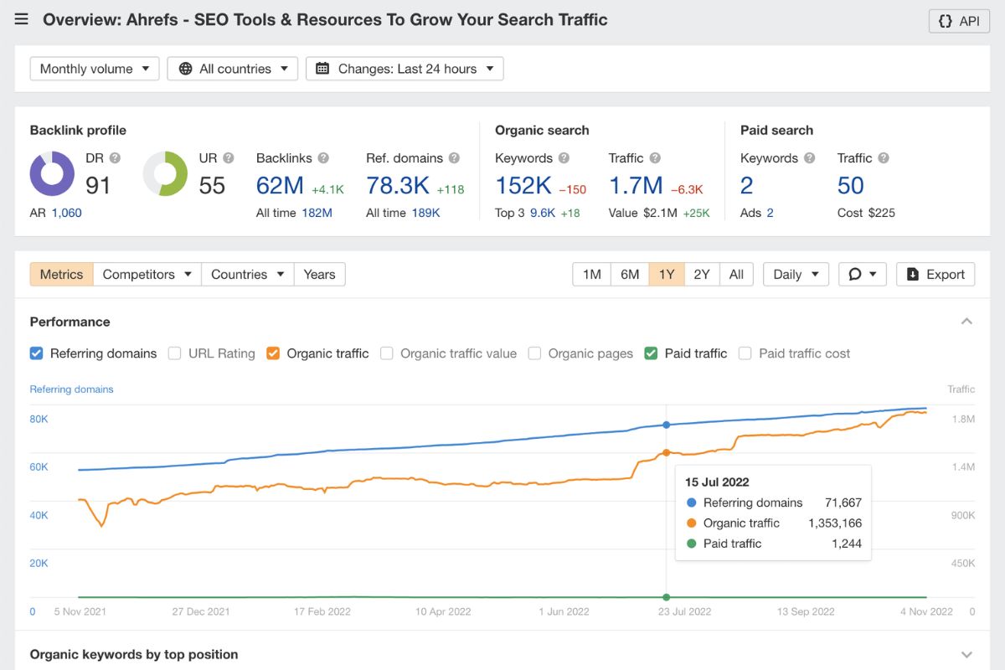Enable the Paid traffic cost checkbox
The image size is (1005, 670).
pos(745,353)
